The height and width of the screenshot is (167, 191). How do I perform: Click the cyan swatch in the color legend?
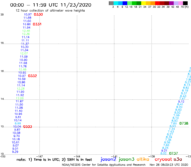pyautogui.click(x=116, y=3)
